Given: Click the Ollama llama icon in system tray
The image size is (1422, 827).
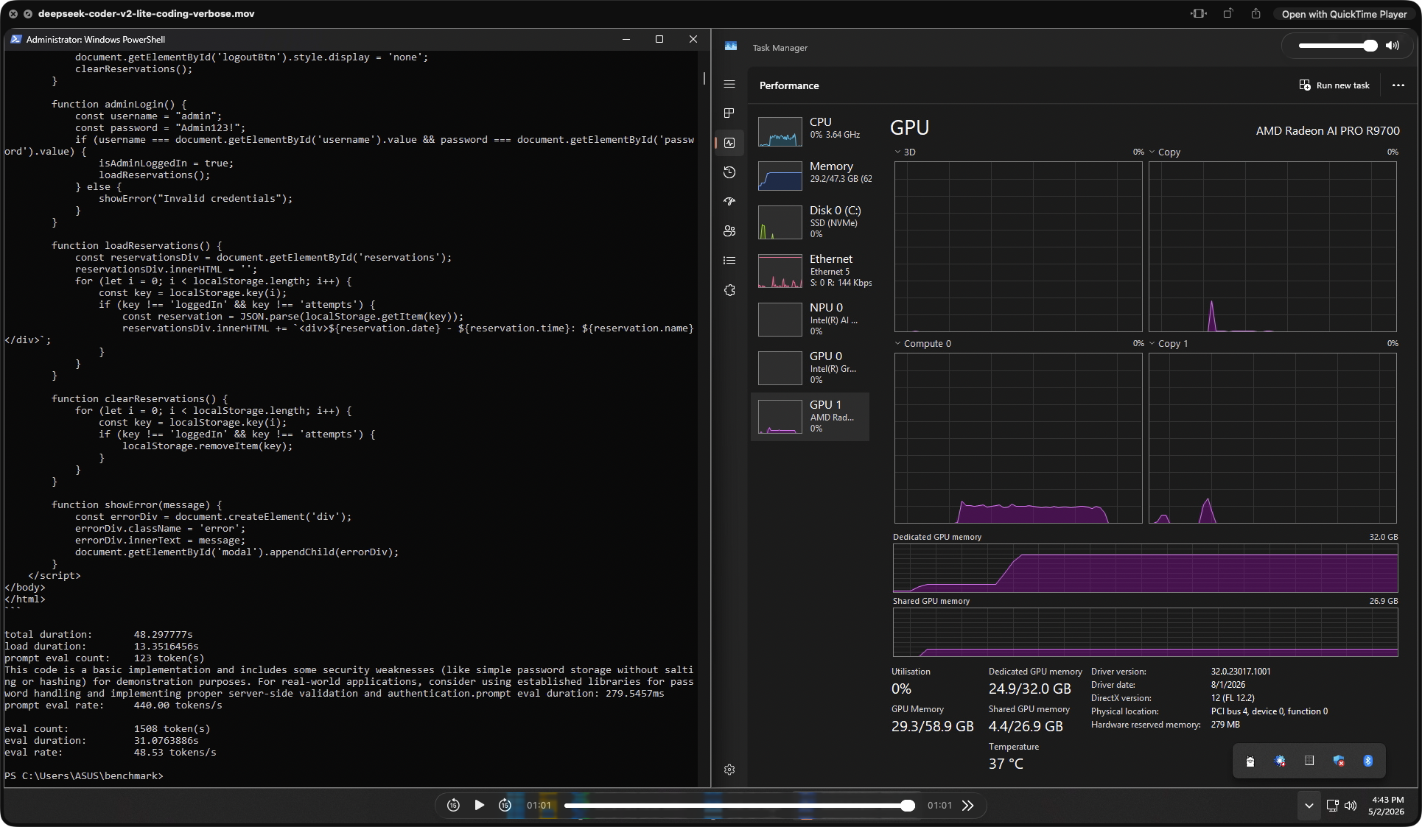Looking at the screenshot, I should click(x=1250, y=761).
